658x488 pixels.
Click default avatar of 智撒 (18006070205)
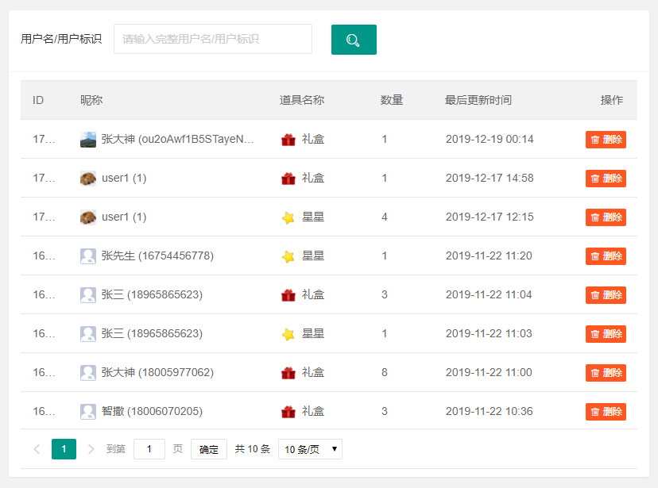pos(88,411)
